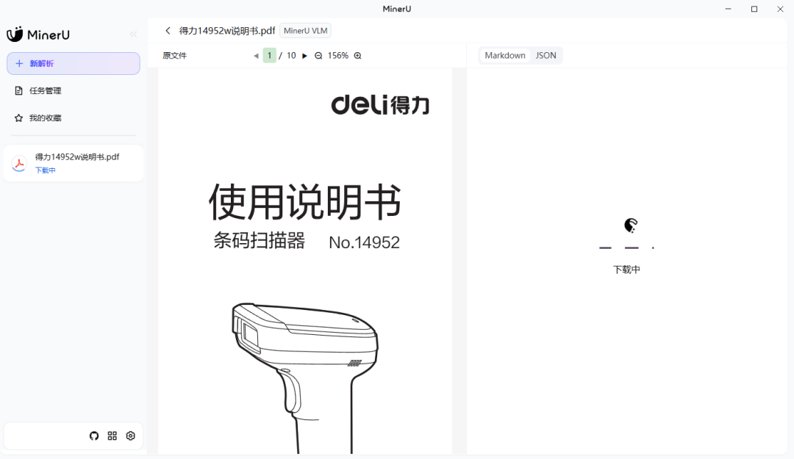This screenshot has height=459, width=794.
Task: Go to next page arrow
Action: click(304, 56)
